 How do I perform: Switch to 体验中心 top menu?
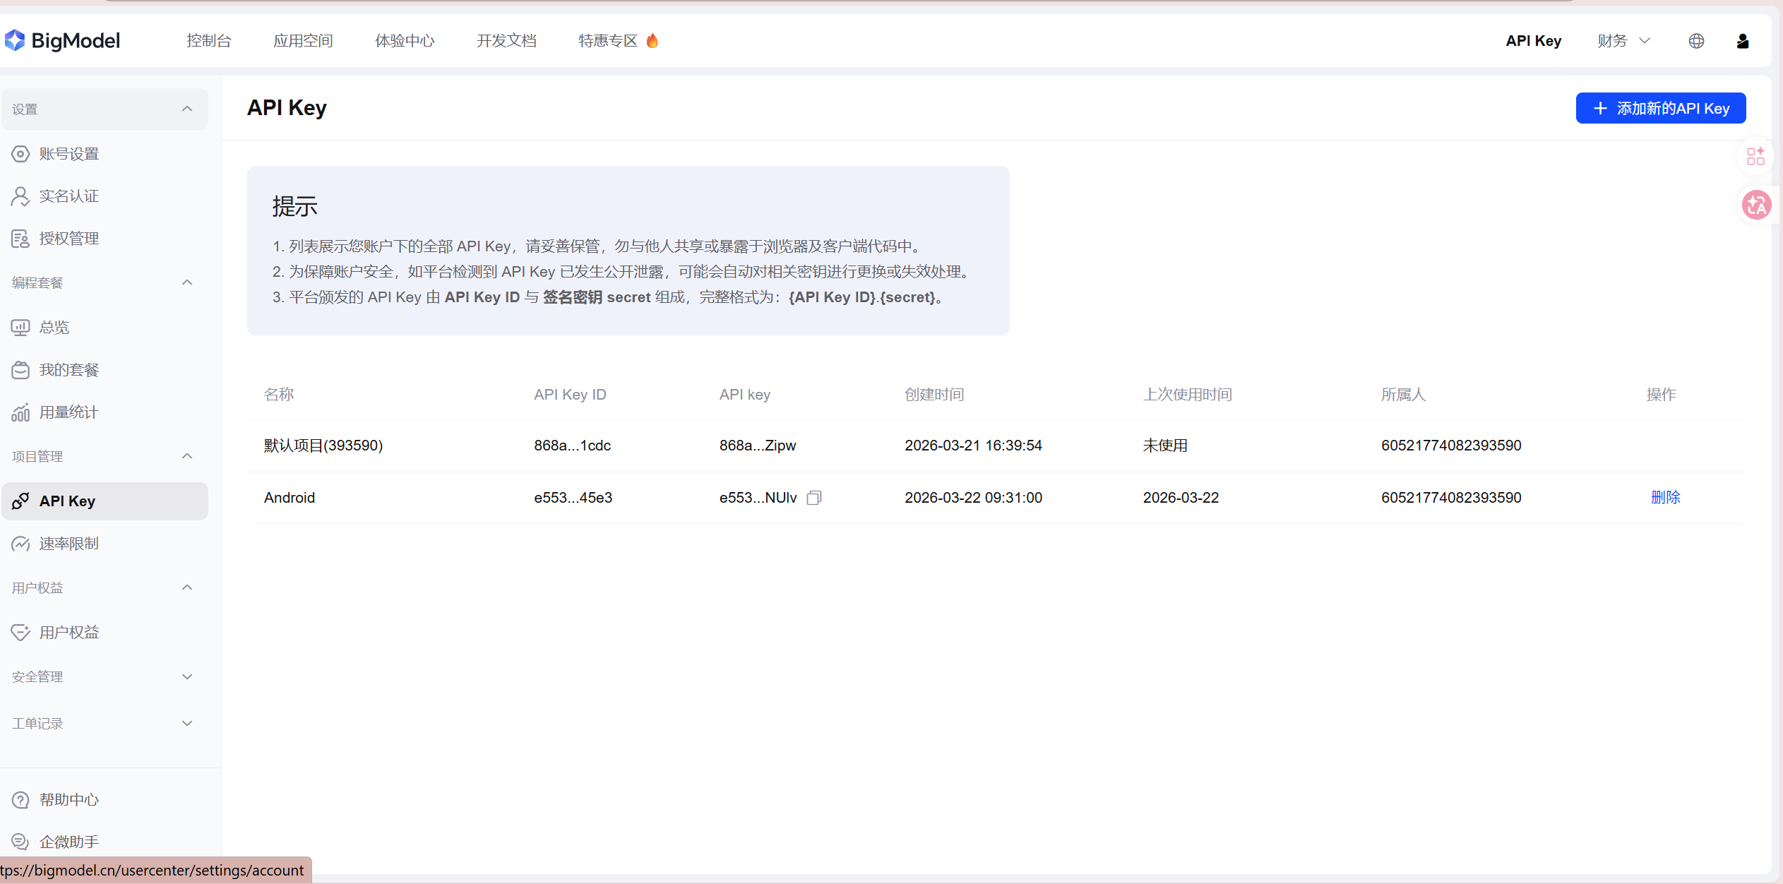405,41
